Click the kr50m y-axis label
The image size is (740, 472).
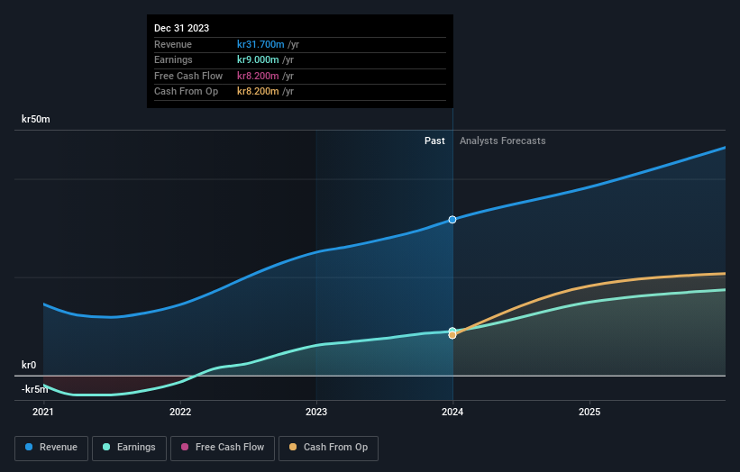pos(36,119)
